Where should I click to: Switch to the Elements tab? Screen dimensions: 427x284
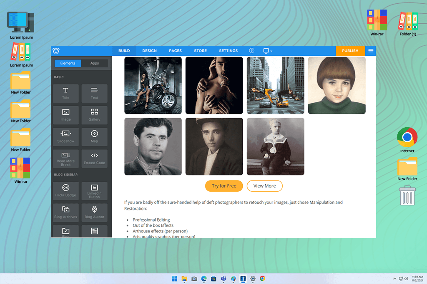click(x=68, y=63)
